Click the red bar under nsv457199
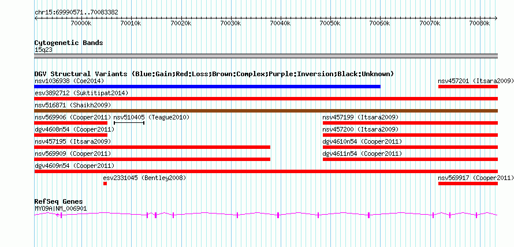This screenshot has width=514, height=247. click(411, 123)
